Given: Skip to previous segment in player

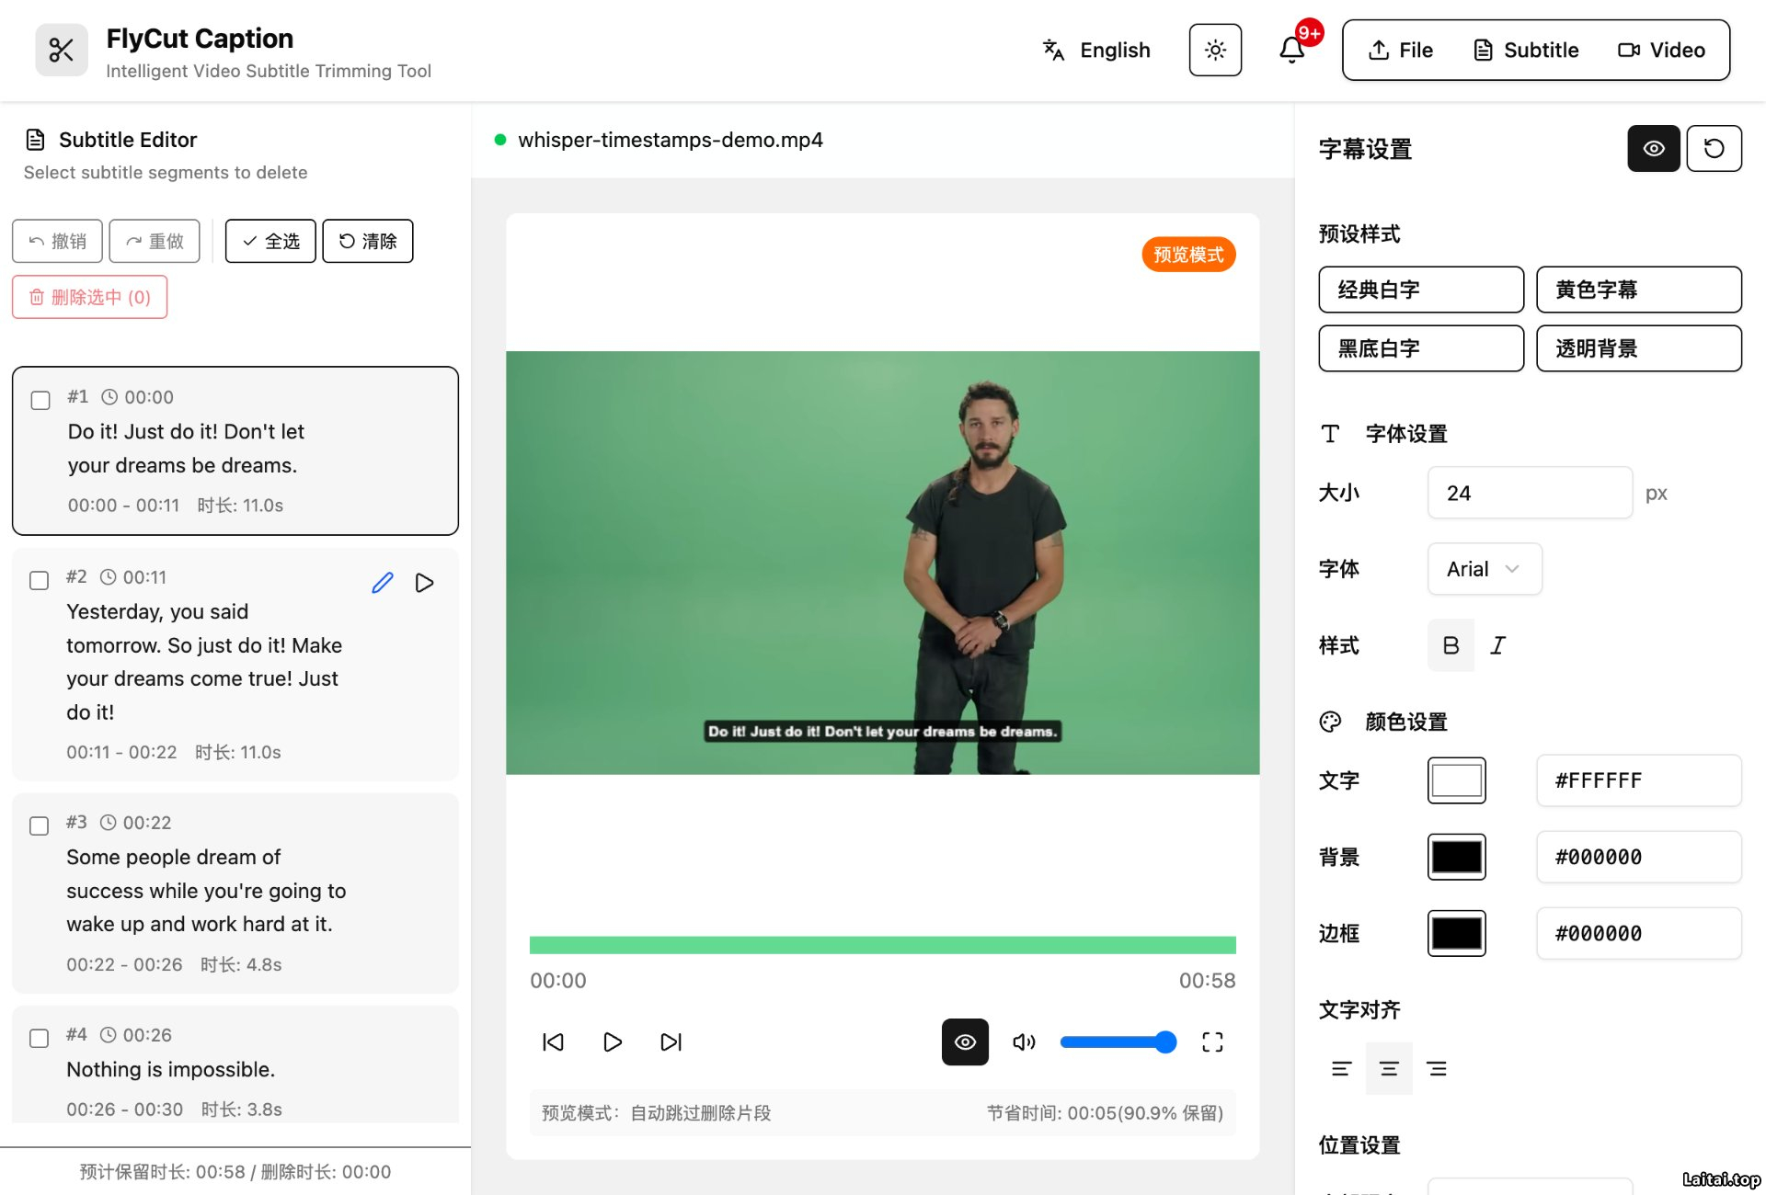Looking at the screenshot, I should click(553, 1041).
